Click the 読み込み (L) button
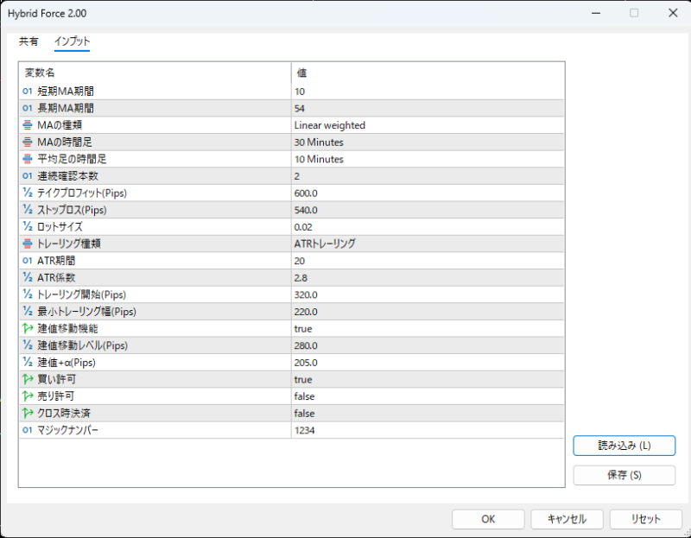Screen dimensions: 691x538 tap(624, 446)
